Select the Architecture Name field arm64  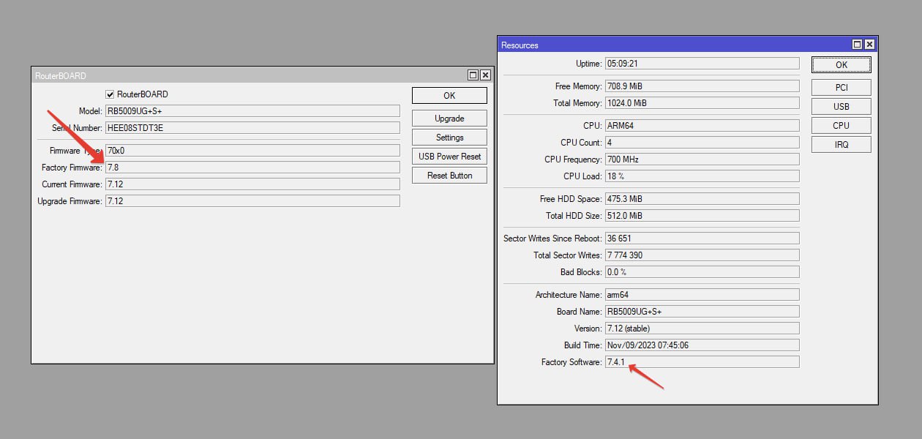[702, 295]
